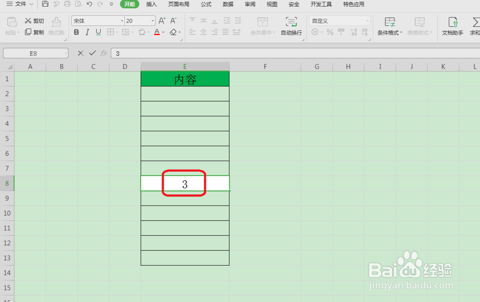
Task: Increase decimal places
Action: pyautogui.click(x=354, y=32)
